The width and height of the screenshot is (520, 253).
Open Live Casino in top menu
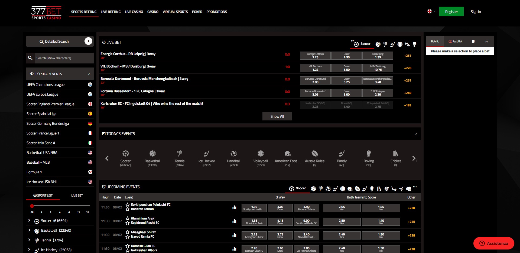coord(134,12)
